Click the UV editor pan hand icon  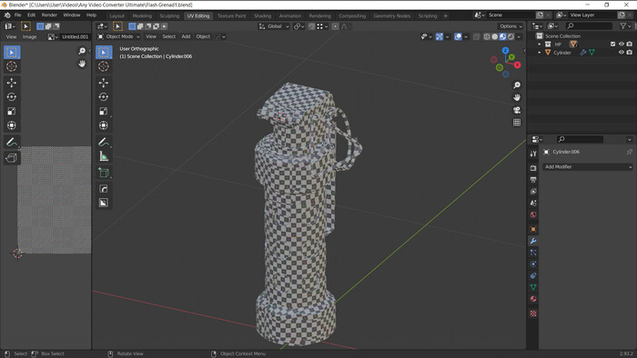[82, 64]
